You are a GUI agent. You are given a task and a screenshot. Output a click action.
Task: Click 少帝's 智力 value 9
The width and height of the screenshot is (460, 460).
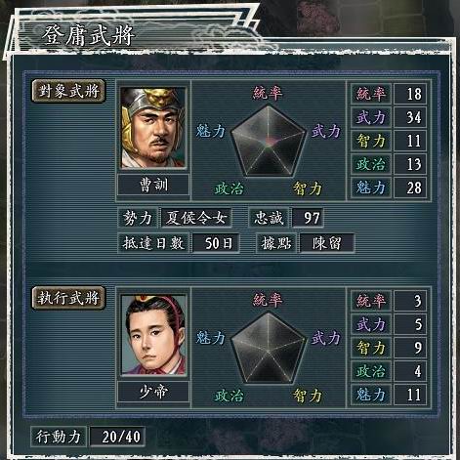pyautogui.click(x=410, y=348)
